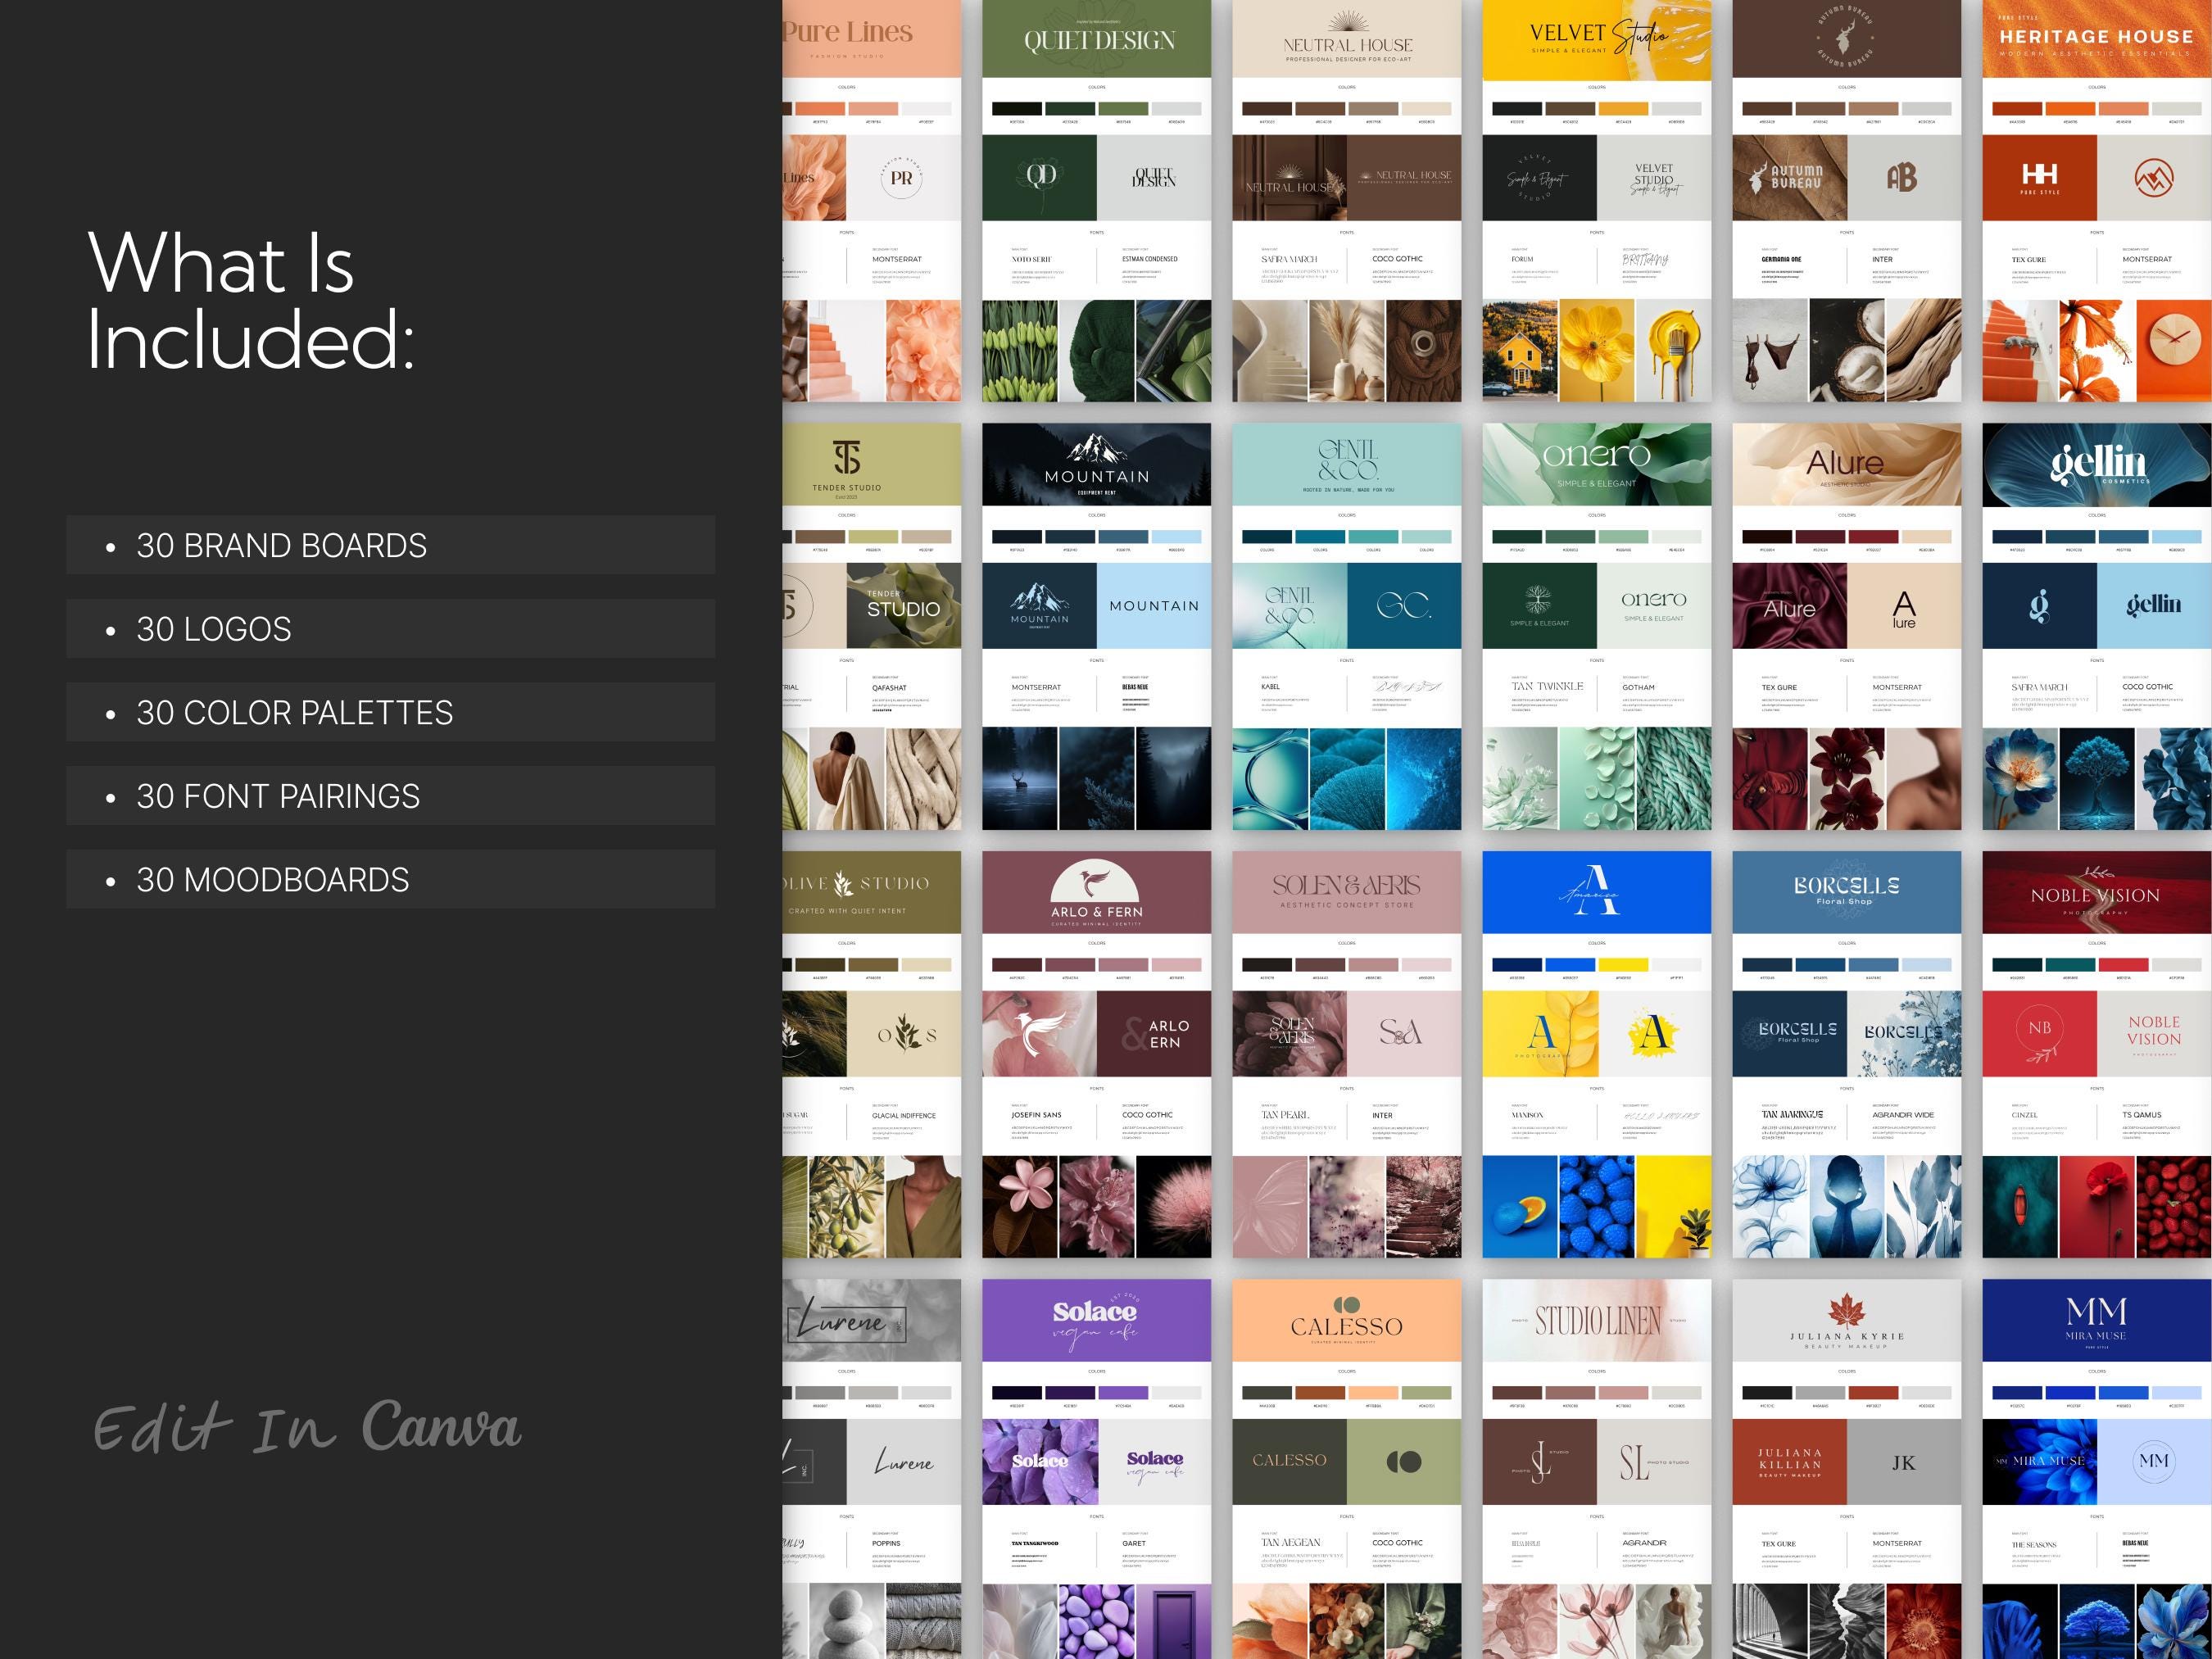Click the orange wall clock moodboard photo

pyautogui.click(x=2174, y=351)
